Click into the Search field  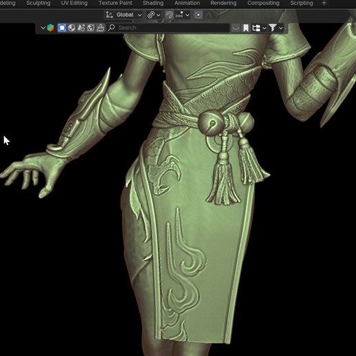pos(168,28)
